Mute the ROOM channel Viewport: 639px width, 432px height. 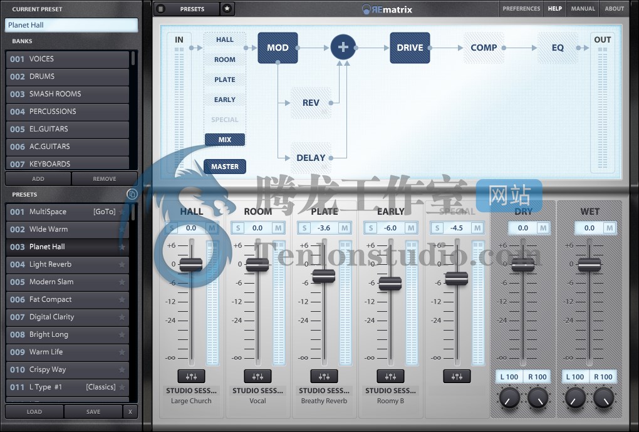coord(278,228)
